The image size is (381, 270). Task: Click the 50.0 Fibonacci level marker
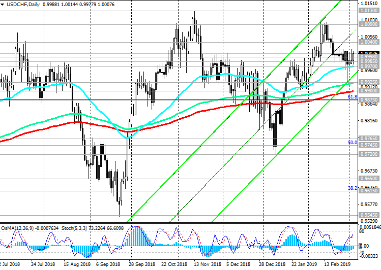(x=351, y=143)
